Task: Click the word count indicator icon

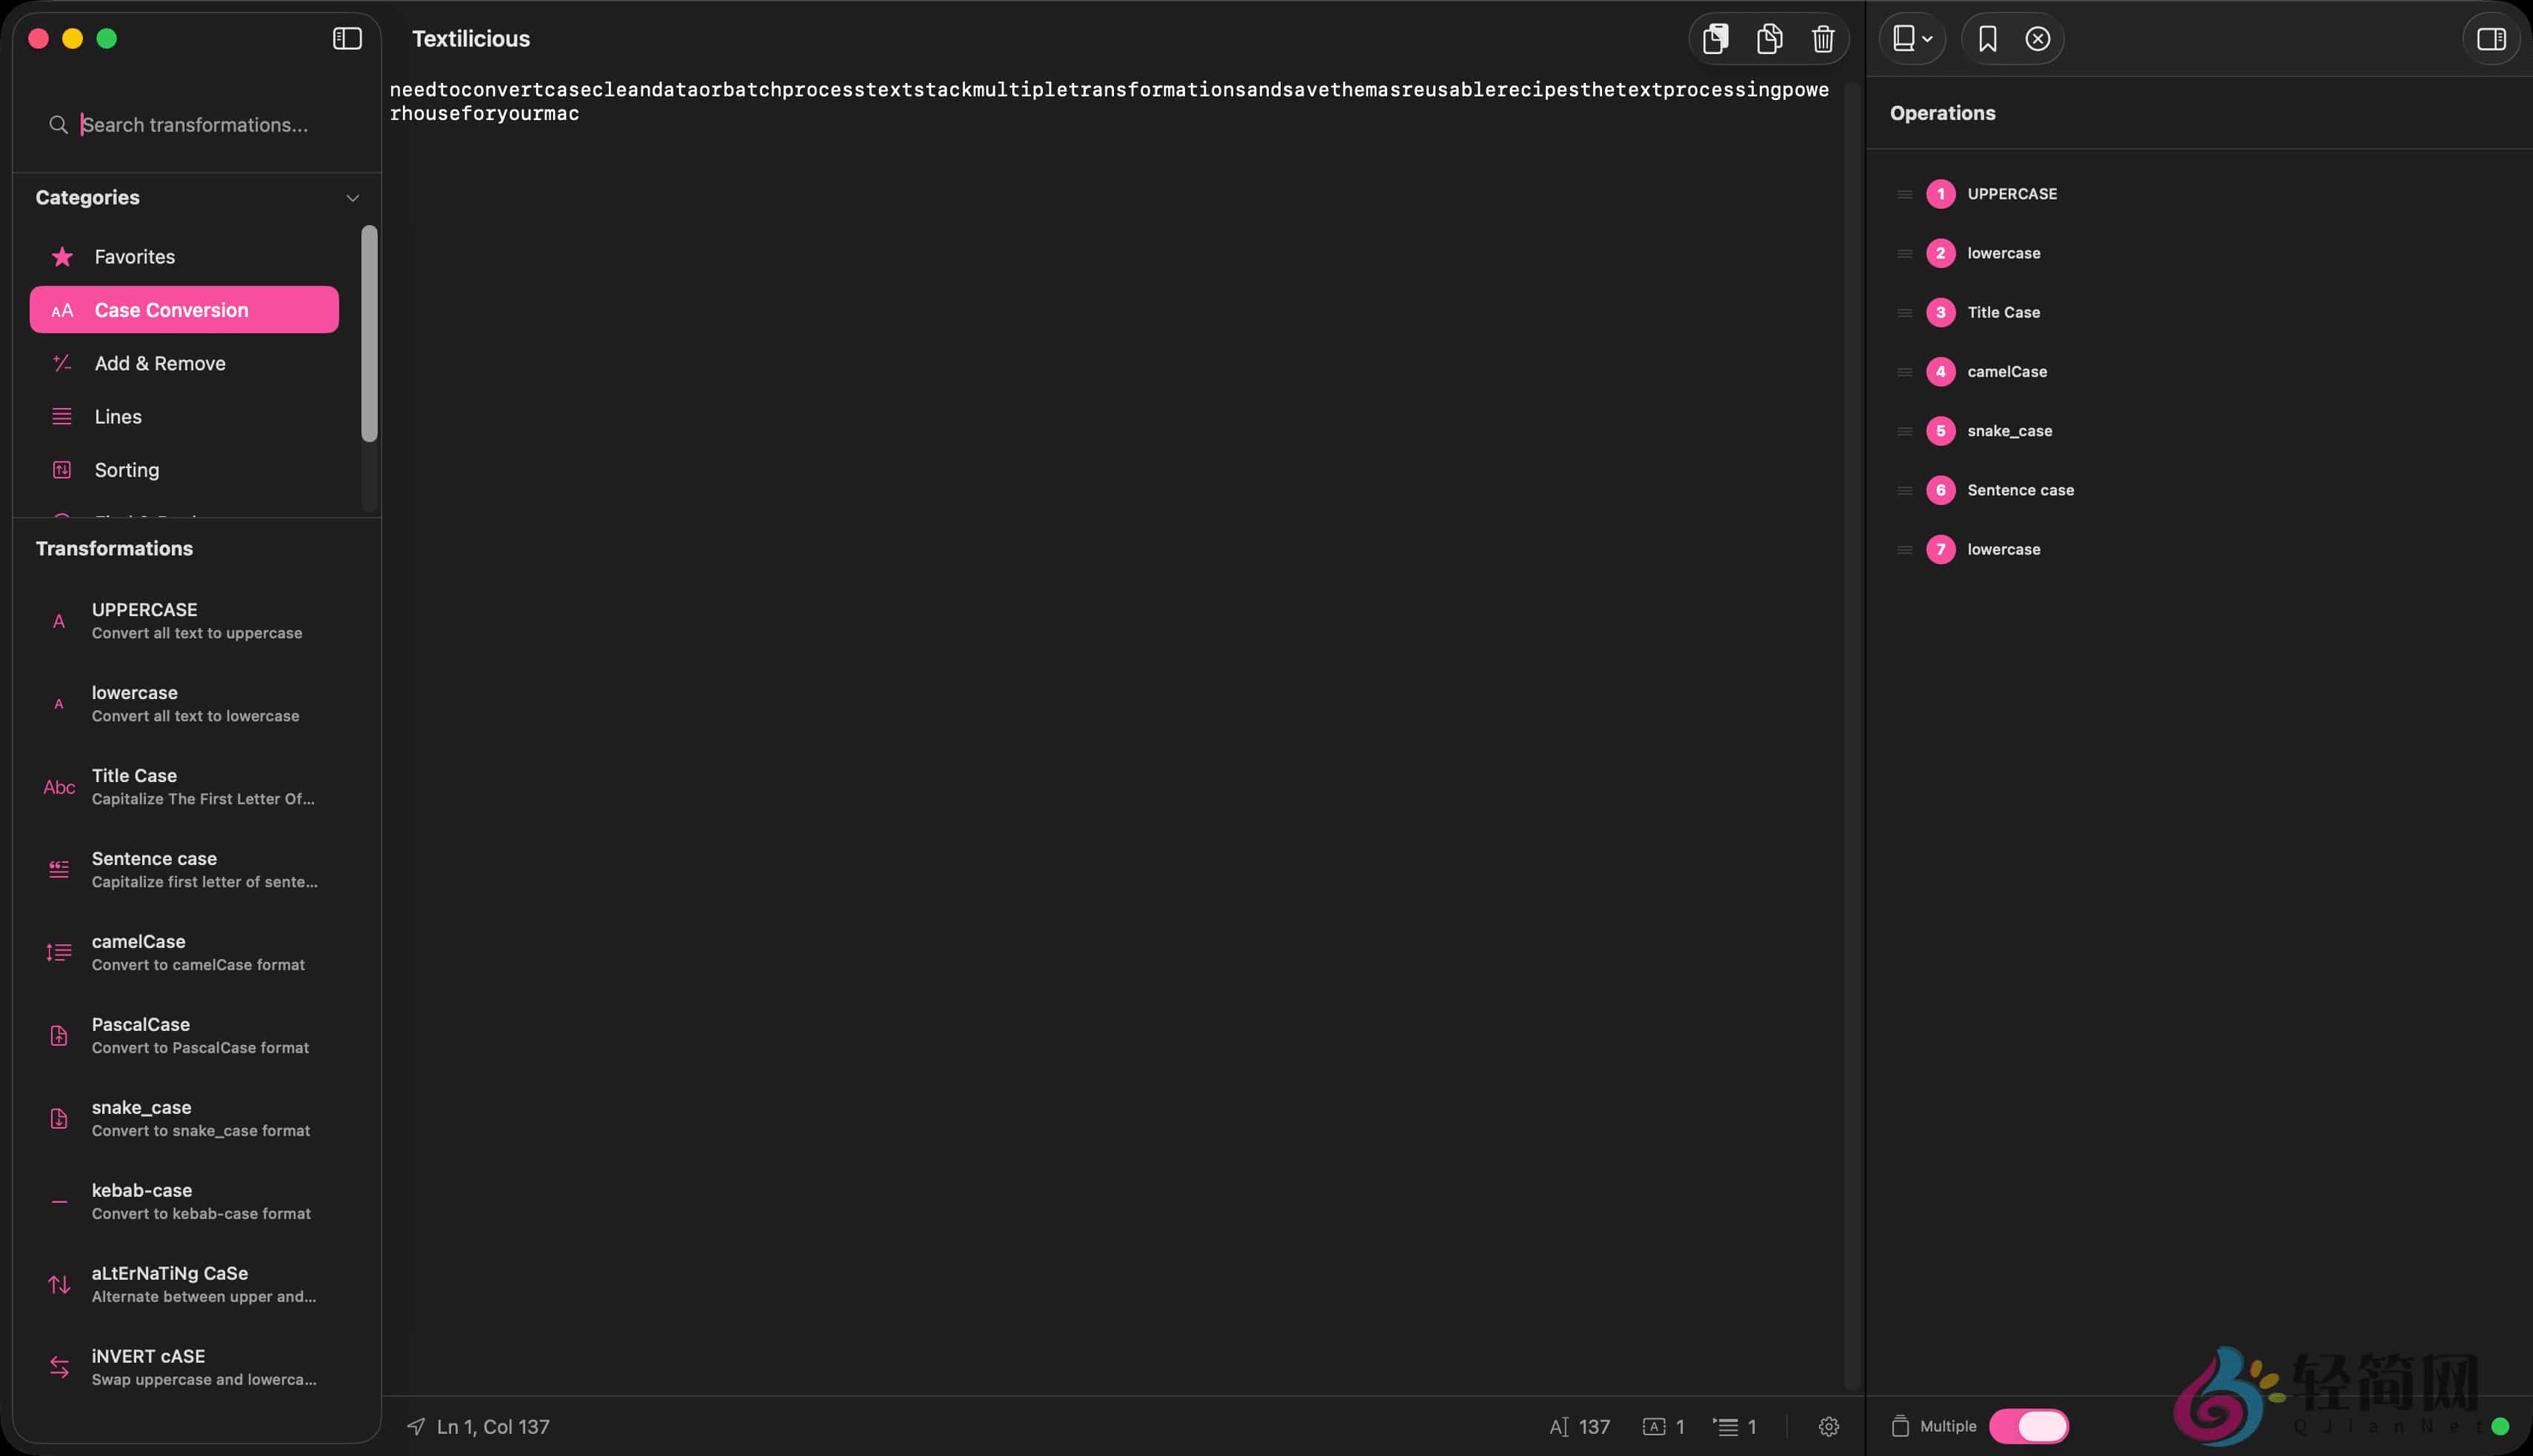Action: (1654, 1428)
